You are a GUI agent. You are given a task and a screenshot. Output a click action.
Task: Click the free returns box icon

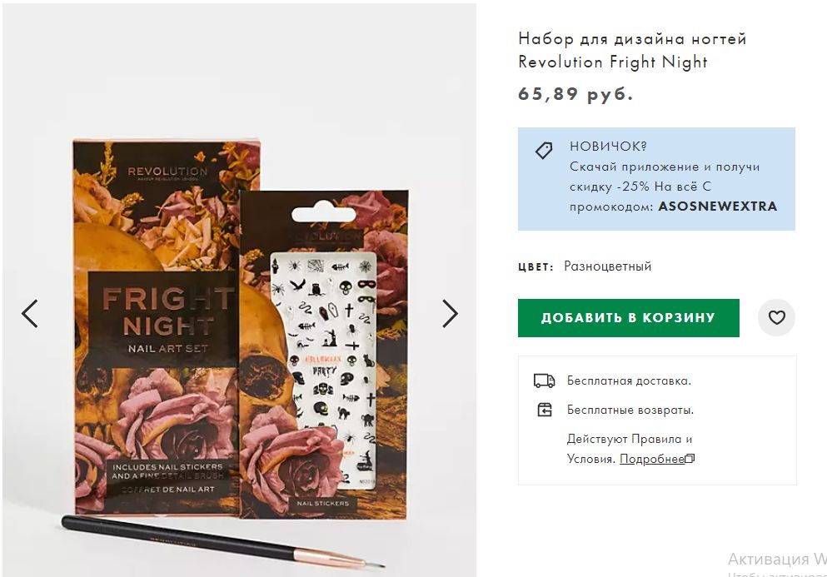(x=545, y=410)
